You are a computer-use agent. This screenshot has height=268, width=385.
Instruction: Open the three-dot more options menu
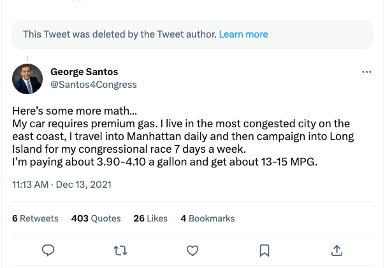click(x=367, y=73)
